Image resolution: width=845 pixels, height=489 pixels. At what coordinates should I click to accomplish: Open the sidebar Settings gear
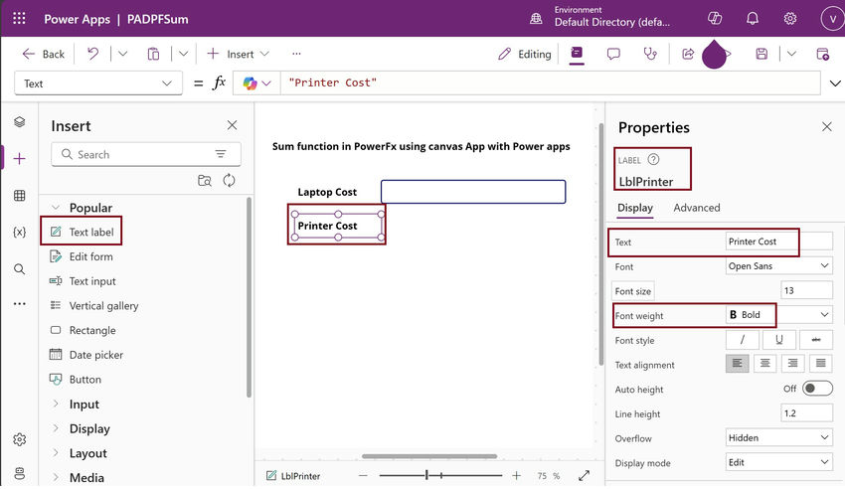(x=20, y=439)
